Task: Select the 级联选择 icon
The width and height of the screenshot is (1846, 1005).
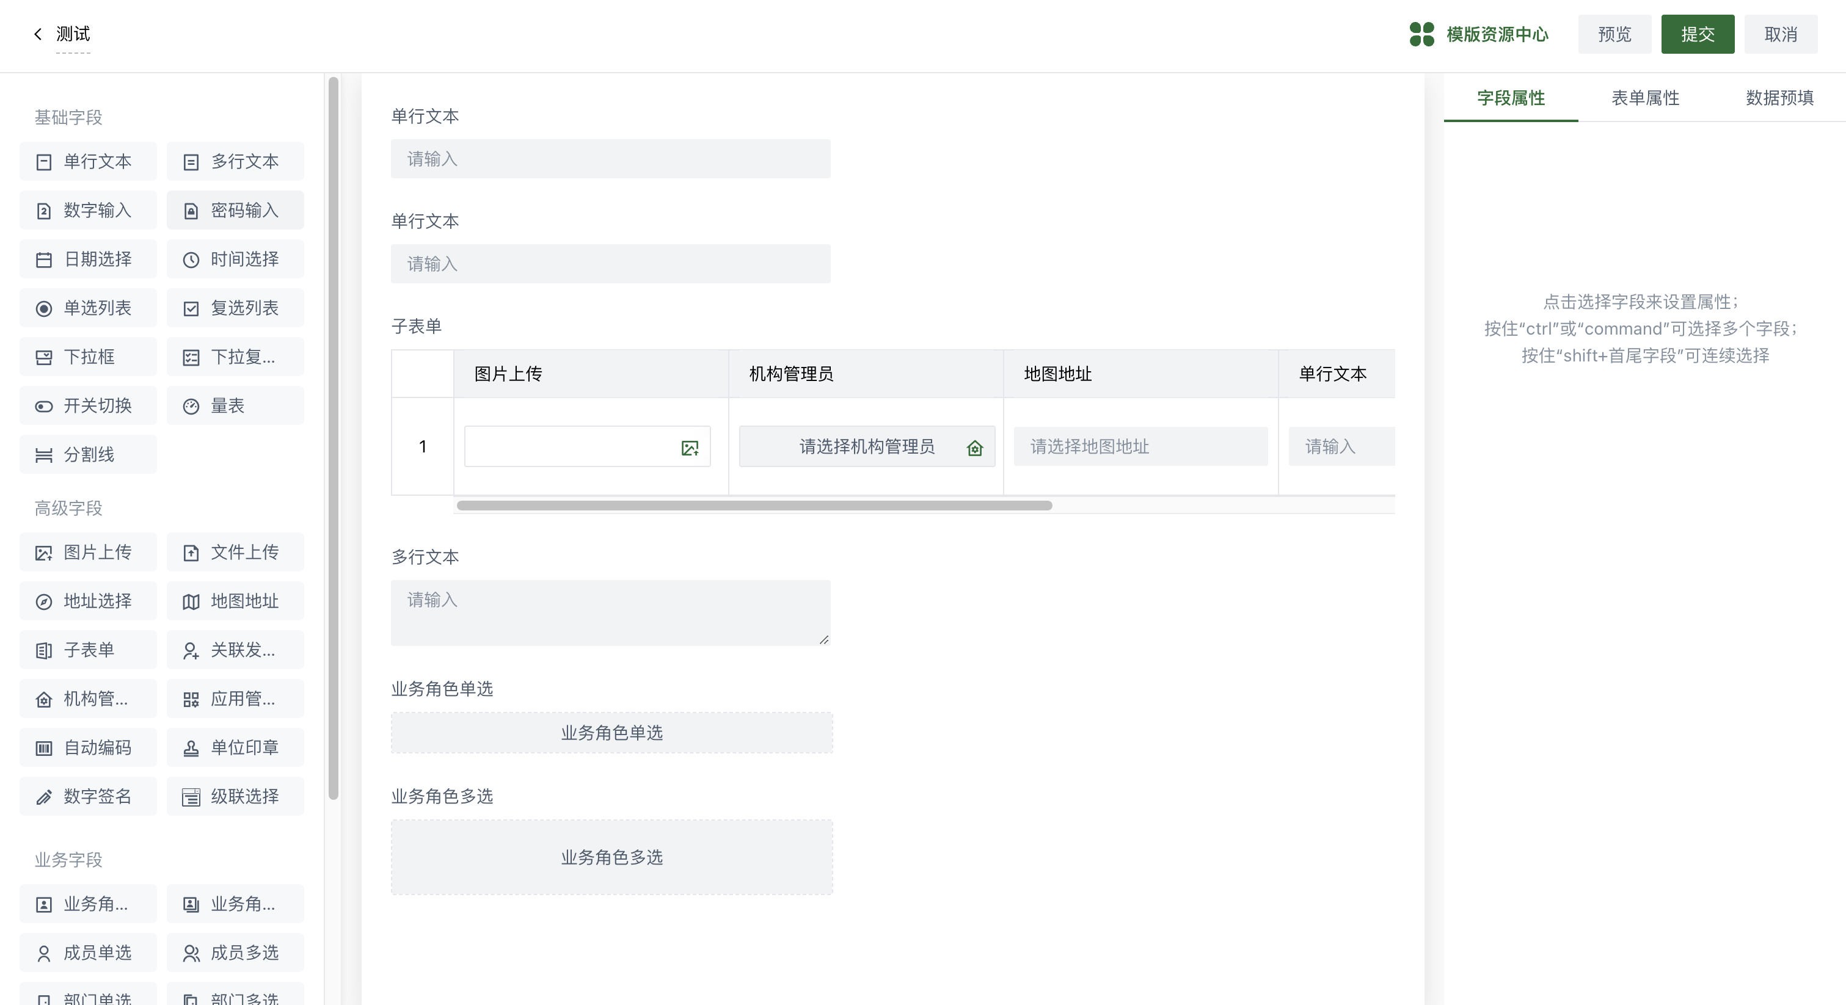Action: [x=191, y=797]
